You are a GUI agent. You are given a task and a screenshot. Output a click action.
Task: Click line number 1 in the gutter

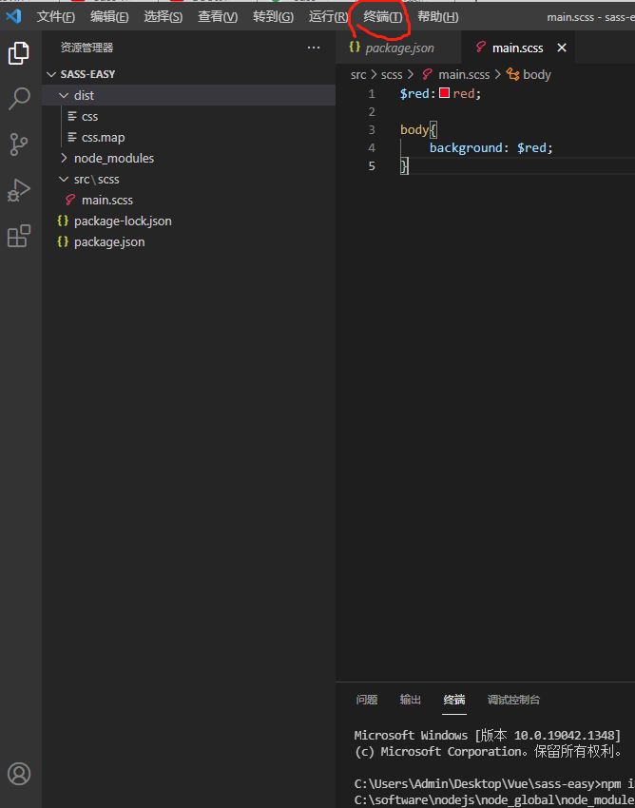(x=372, y=94)
